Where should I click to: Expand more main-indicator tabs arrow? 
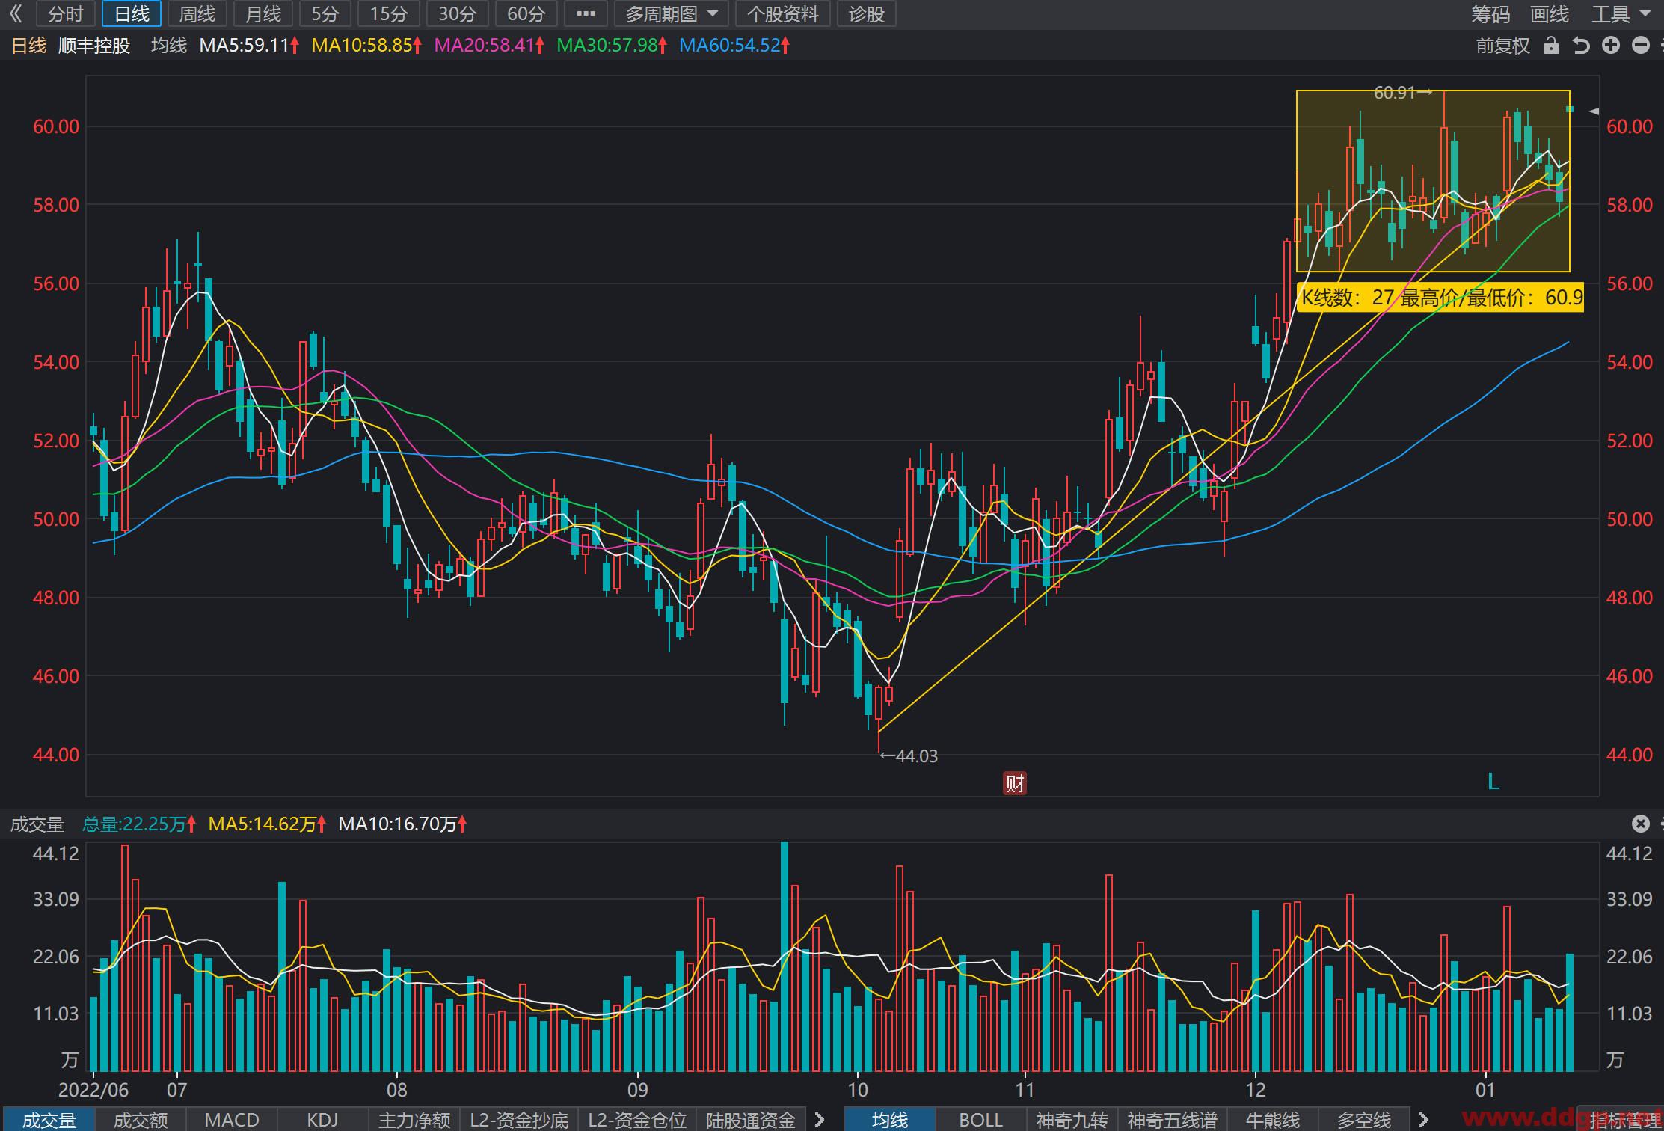pos(1423,1120)
